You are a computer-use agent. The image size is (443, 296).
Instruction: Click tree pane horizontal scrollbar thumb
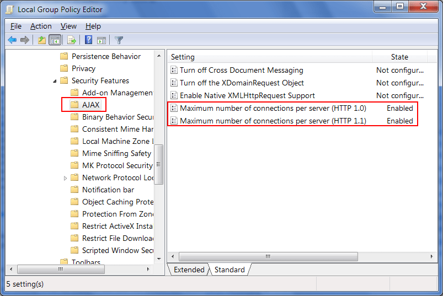(x=61, y=270)
